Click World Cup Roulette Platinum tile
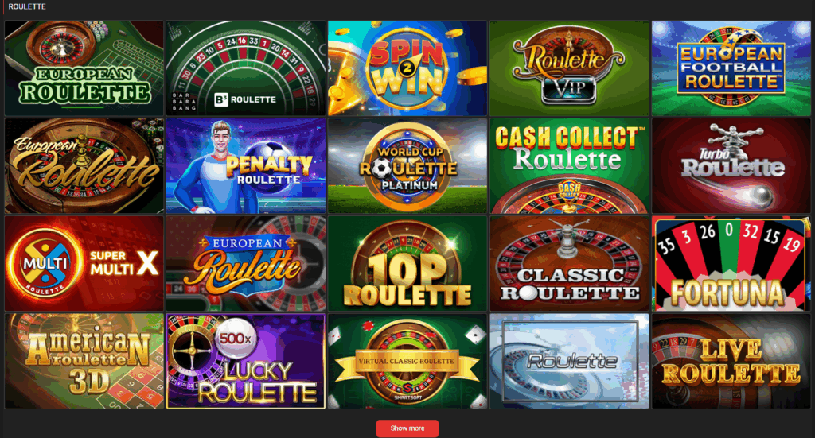Viewport: 815px width, 438px height. pos(407,165)
